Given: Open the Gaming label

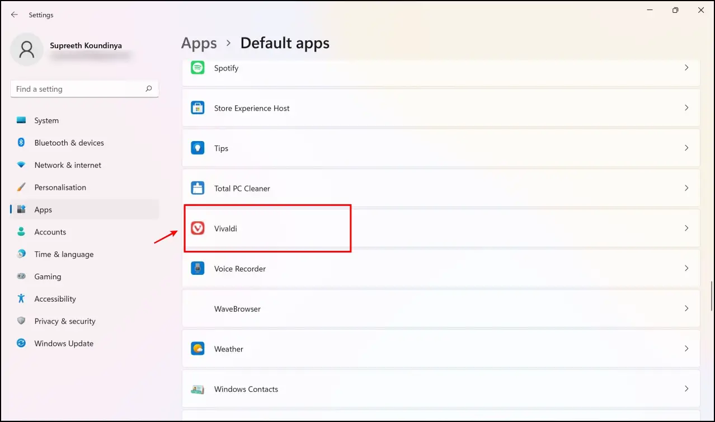Looking at the screenshot, I should (48, 276).
